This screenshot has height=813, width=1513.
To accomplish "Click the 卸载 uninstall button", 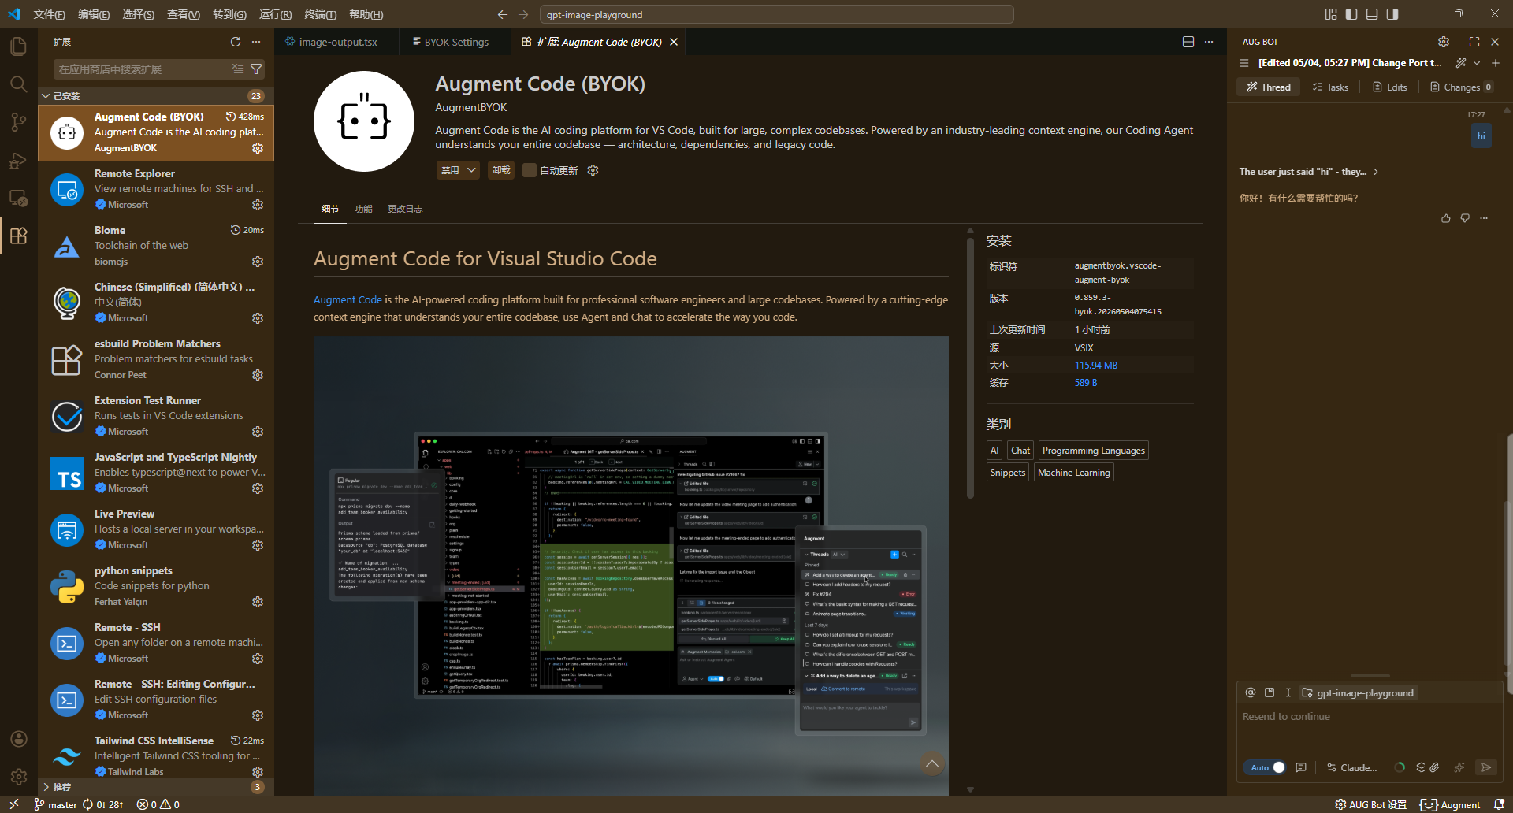I will (x=501, y=170).
